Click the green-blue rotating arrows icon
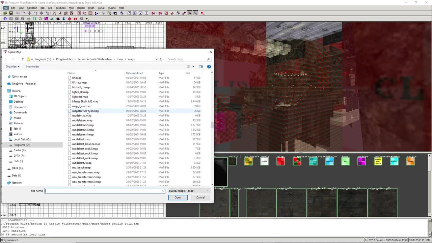 coord(34,19)
